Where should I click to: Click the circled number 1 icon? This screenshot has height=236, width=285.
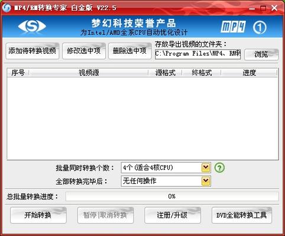pos(260,27)
